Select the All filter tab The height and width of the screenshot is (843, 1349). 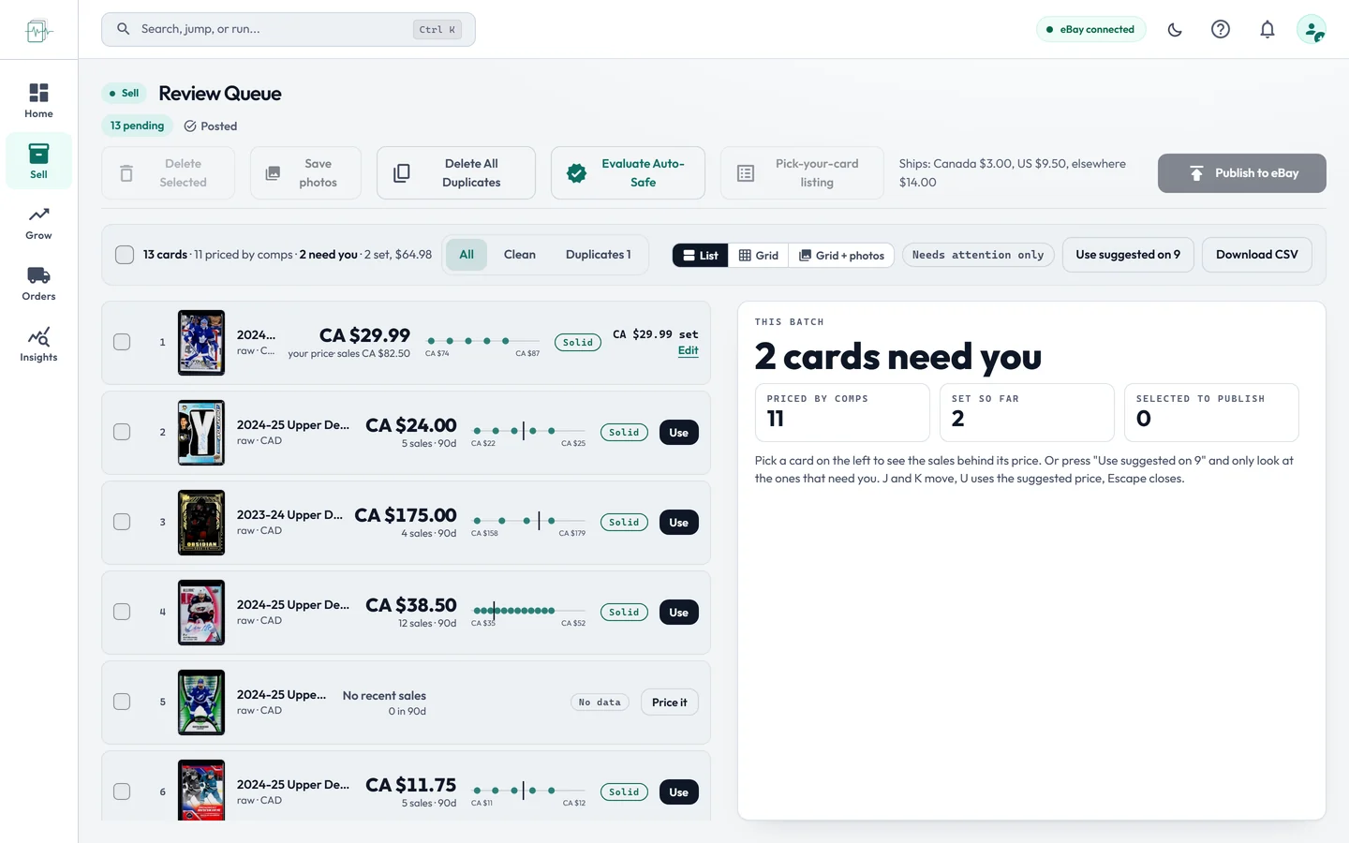[467, 255]
